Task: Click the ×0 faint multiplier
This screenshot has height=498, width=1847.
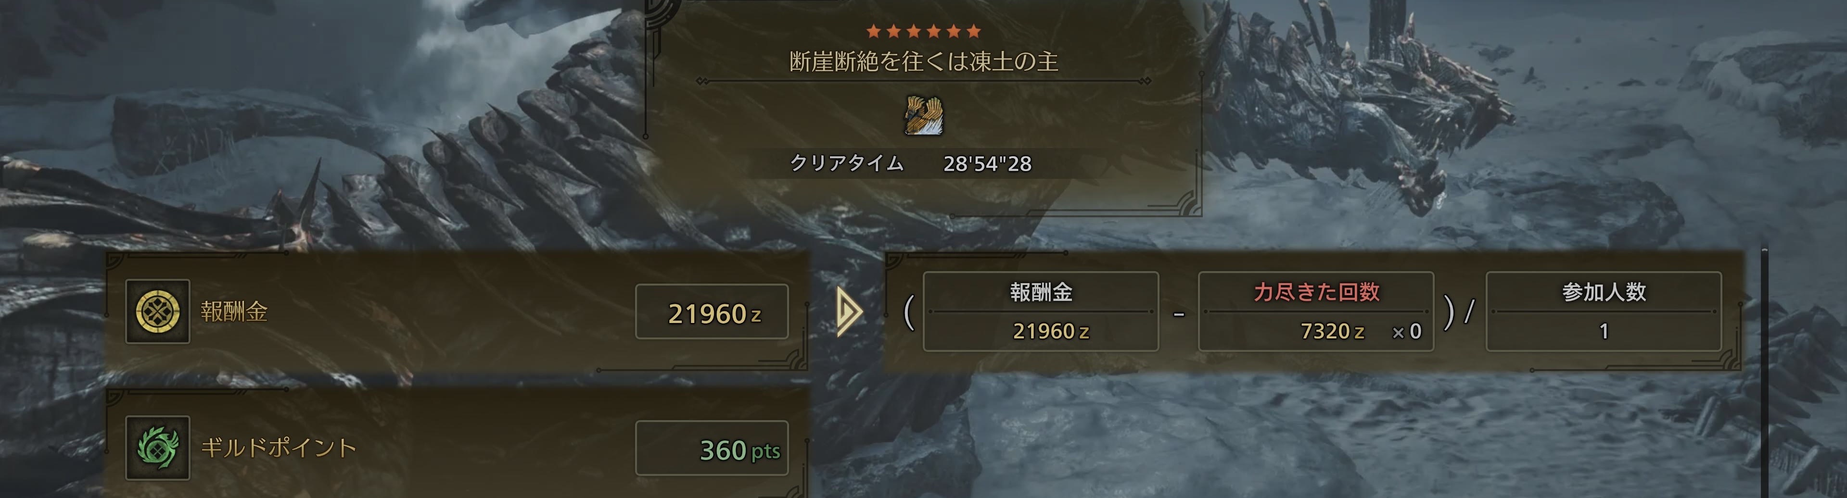Action: tap(1407, 331)
